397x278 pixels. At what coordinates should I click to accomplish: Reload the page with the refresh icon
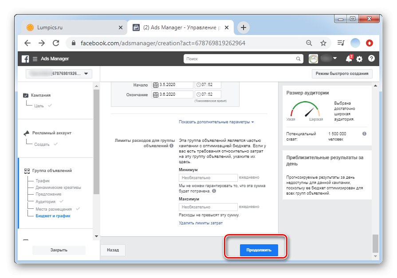(56, 43)
